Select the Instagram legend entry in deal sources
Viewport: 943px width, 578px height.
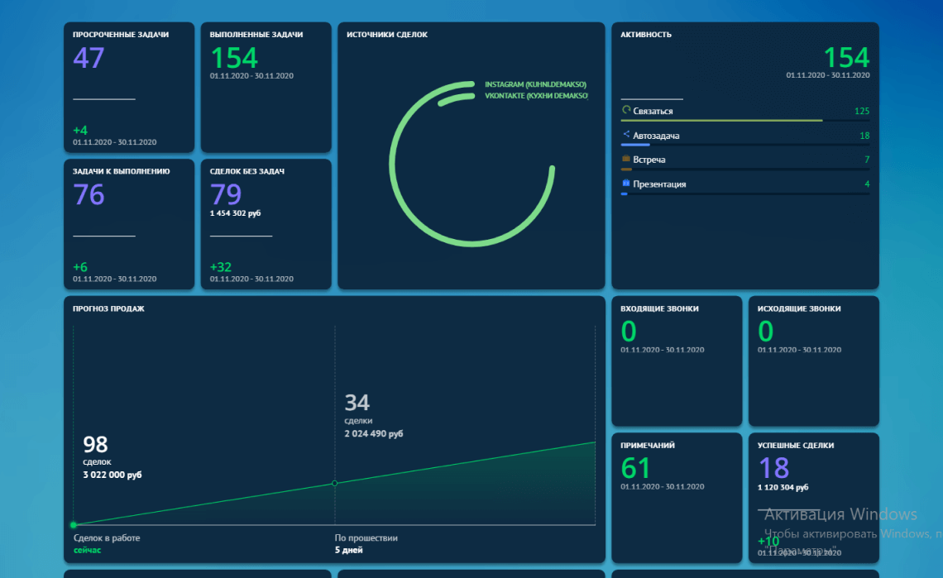(x=535, y=84)
